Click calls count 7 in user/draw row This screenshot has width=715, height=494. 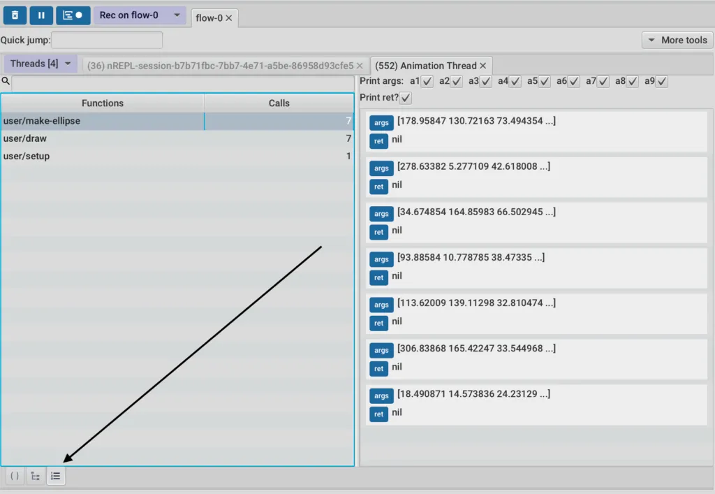348,138
